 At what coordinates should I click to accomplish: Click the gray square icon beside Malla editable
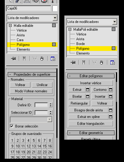(x=54, y=25)
